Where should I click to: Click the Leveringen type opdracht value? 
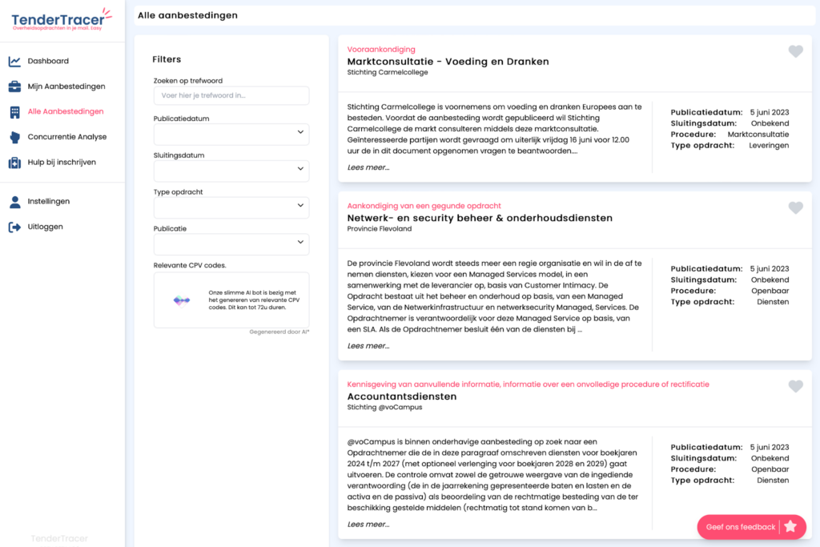coord(769,146)
